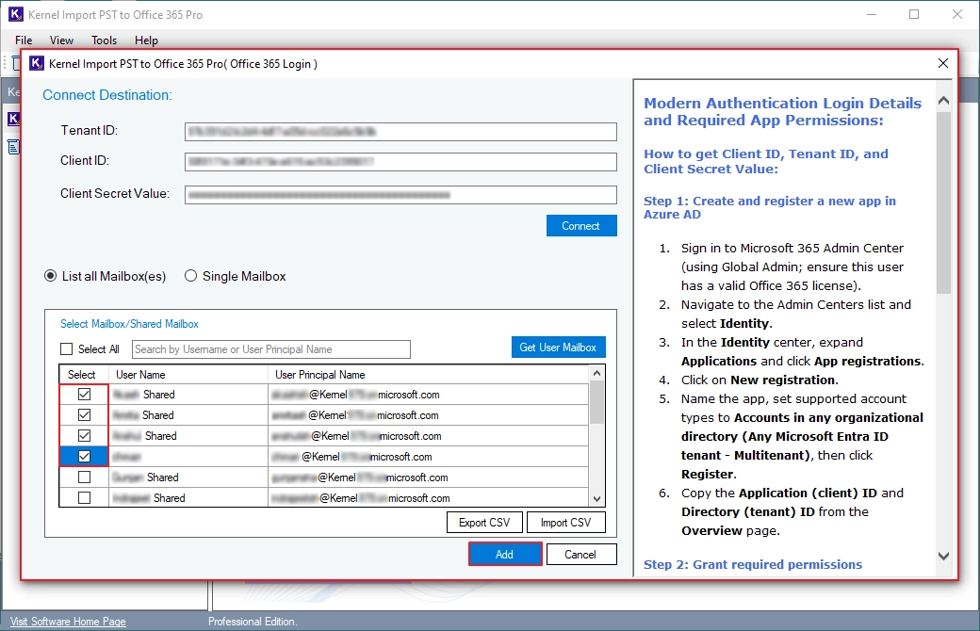Click the Kernel icon in the Office 365 Login dialog title

[37, 63]
